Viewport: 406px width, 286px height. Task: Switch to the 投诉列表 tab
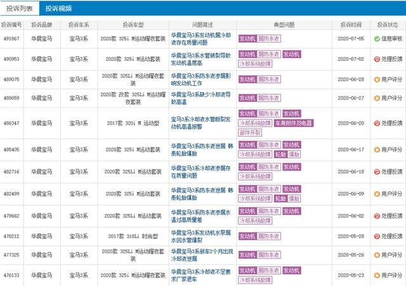[x=20, y=8]
